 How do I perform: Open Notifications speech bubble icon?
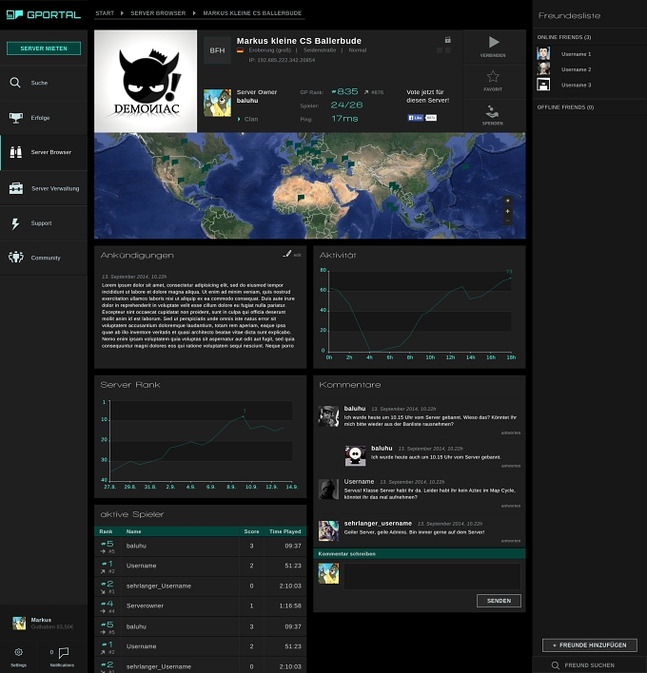coord(64,652)
